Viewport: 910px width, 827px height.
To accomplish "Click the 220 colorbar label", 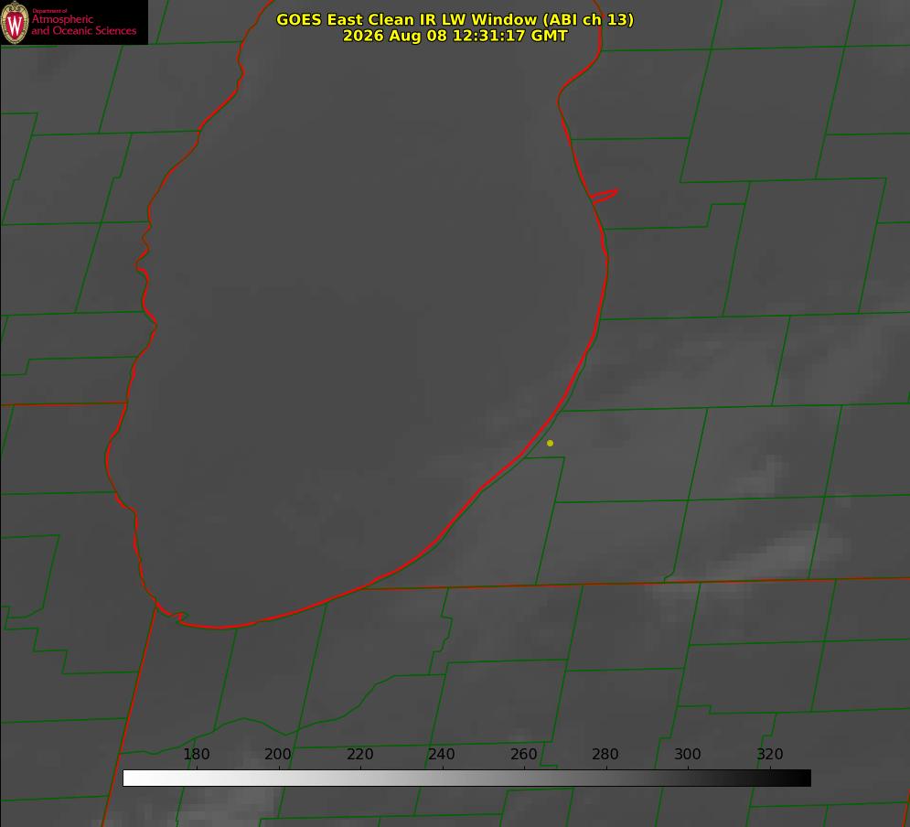I will pos(359,754).
